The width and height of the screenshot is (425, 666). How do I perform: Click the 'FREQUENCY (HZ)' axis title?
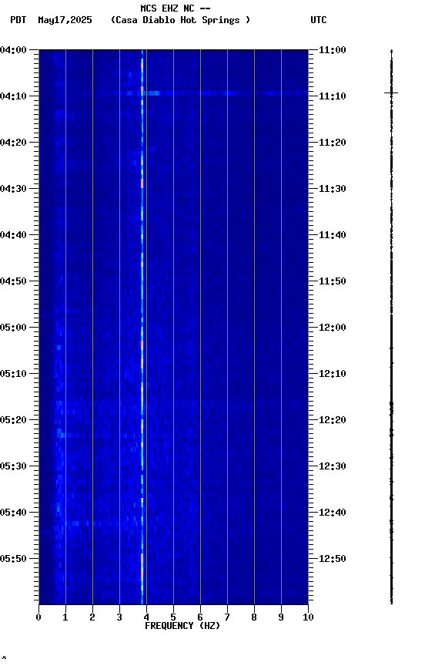pos(182,626)
